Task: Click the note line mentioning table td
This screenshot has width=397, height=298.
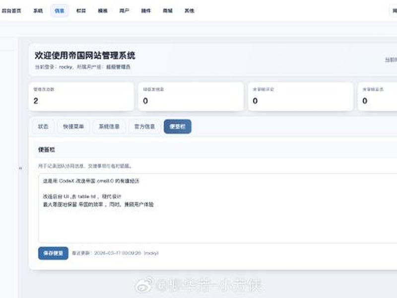Action: coord(82,196)
